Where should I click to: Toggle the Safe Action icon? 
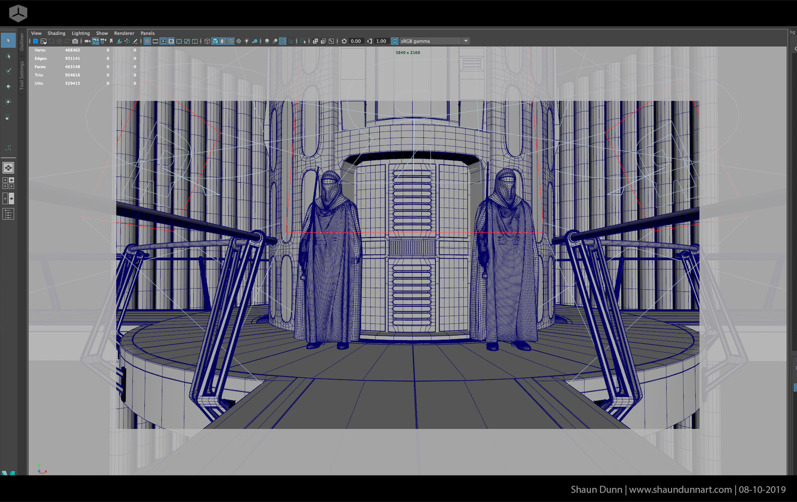[187, 41]
